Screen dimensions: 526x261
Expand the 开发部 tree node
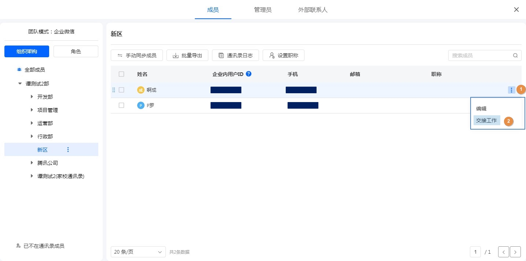coord(32,97)
